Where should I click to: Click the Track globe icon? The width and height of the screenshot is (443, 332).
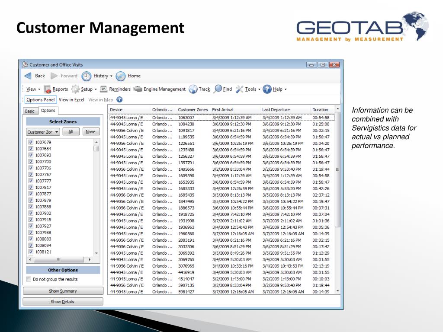pyautogui.click(x=193, y=89)
